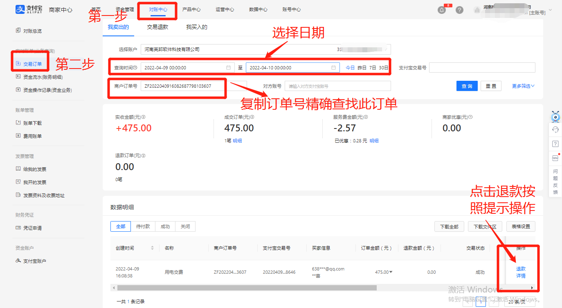Open the help question-mark icon in header
This screenshot has height=308, width=562.
(459, 10)
